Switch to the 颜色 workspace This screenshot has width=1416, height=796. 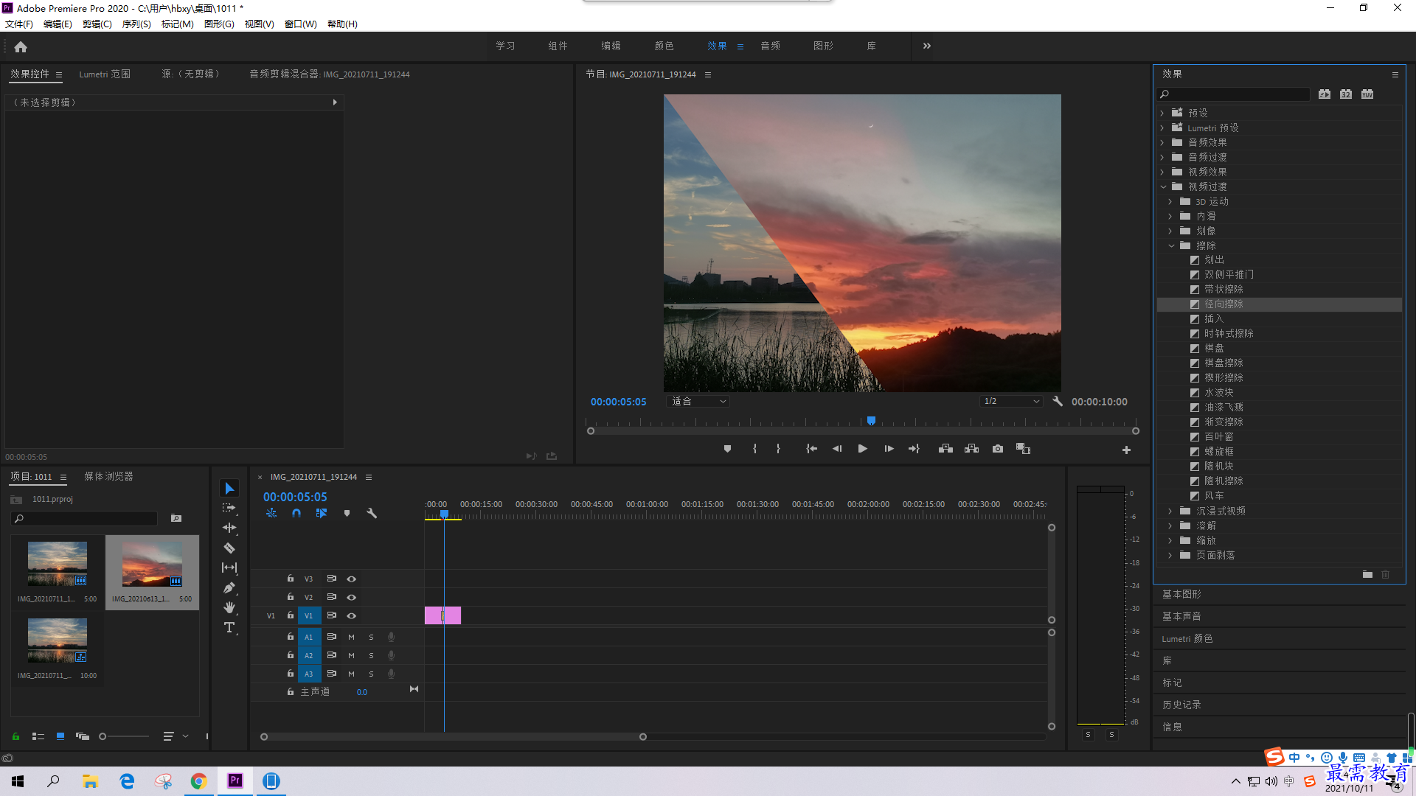(664, 46)
